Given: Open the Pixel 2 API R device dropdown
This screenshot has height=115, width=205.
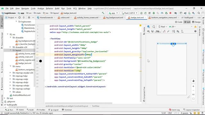Looking at the screenshot, I should (129, 13).
